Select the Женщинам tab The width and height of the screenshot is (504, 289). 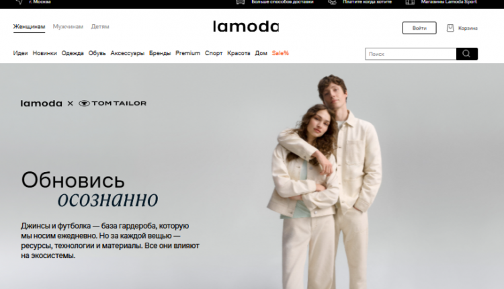(29, 27)
